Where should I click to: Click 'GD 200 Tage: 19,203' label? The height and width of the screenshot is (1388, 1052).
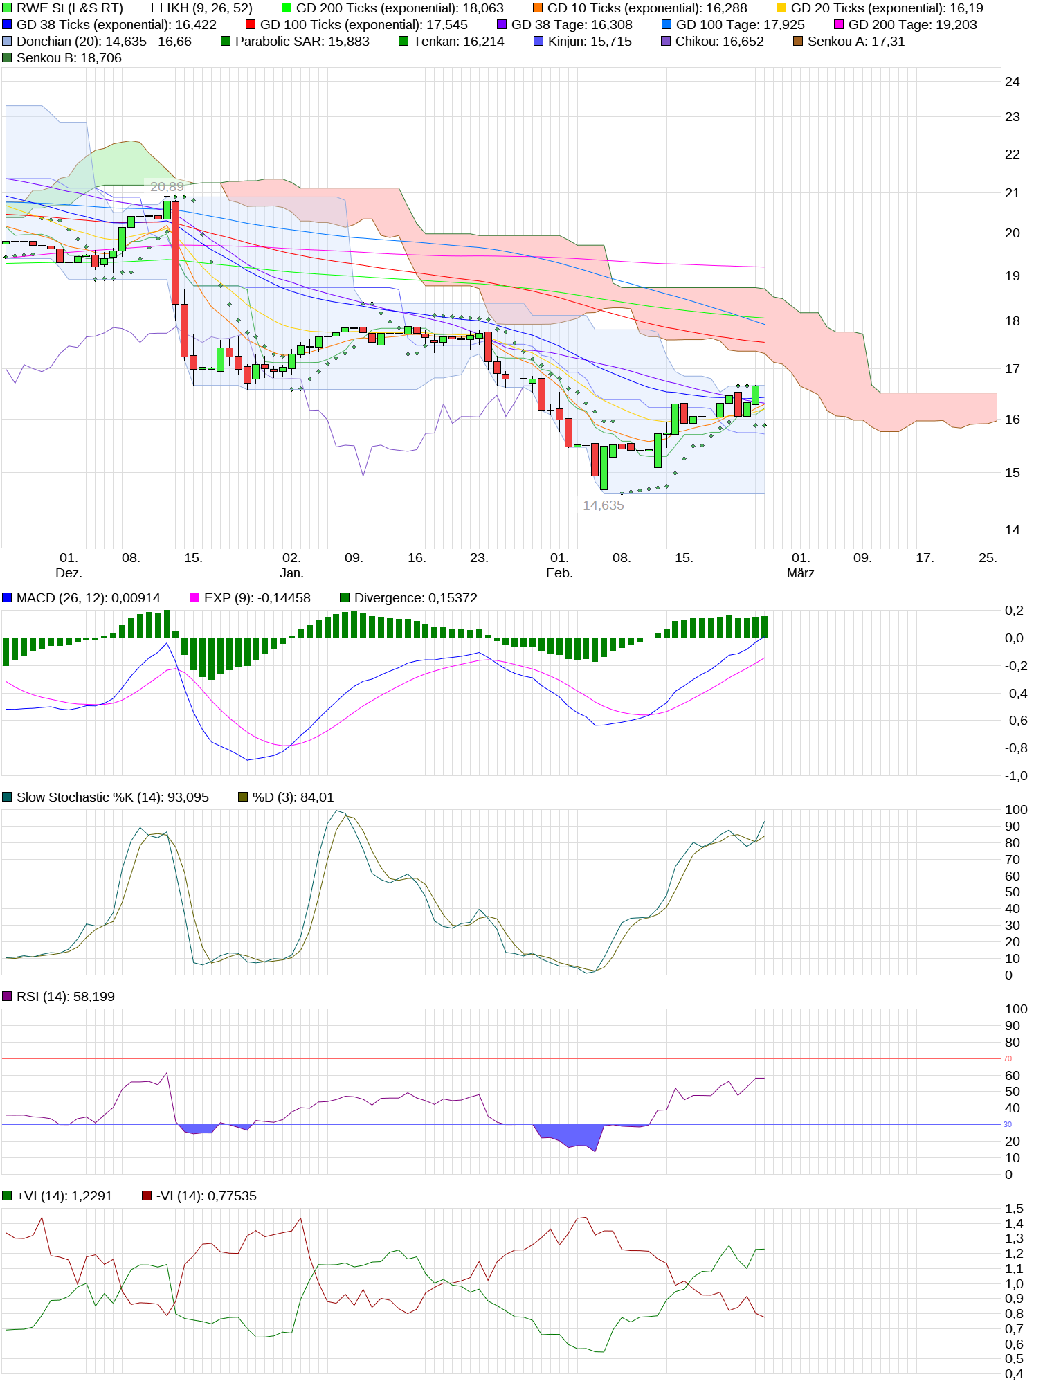tap(913, 25)
